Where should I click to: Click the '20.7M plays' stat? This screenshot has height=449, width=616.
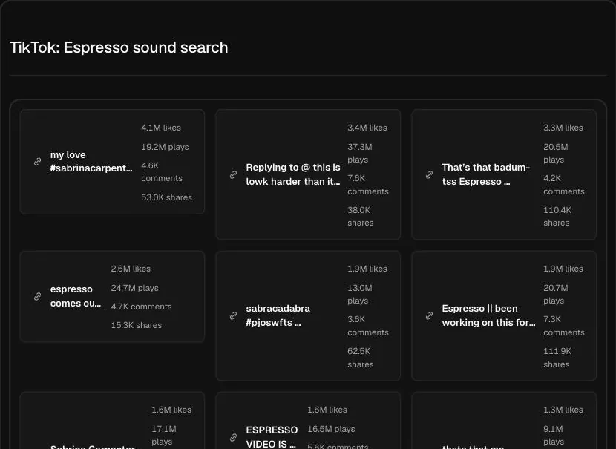pyautogui.click(x=555, y=294)
